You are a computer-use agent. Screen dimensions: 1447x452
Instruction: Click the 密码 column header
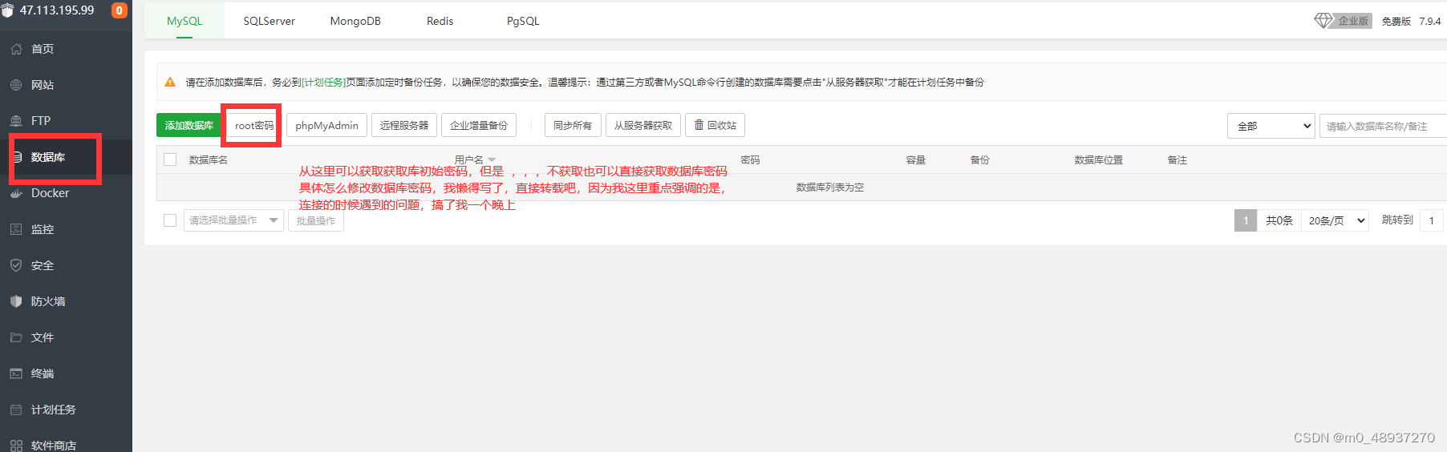[x=750, y=159]
